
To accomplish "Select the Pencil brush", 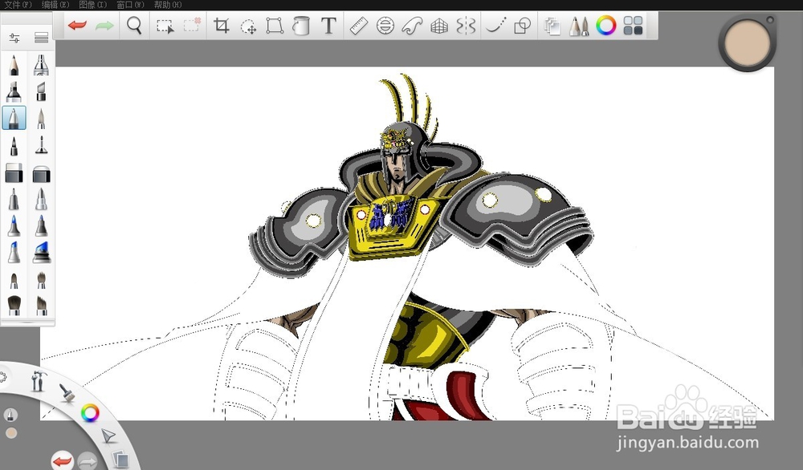I will click(x=14, y=66).
